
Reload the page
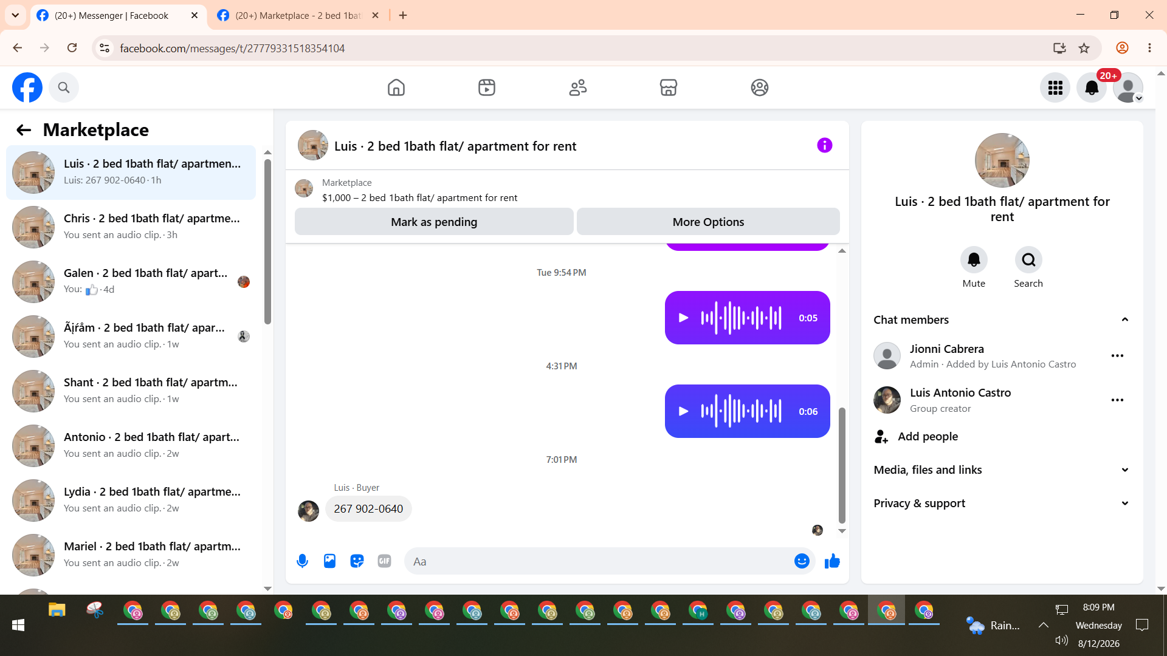point(72,48)
